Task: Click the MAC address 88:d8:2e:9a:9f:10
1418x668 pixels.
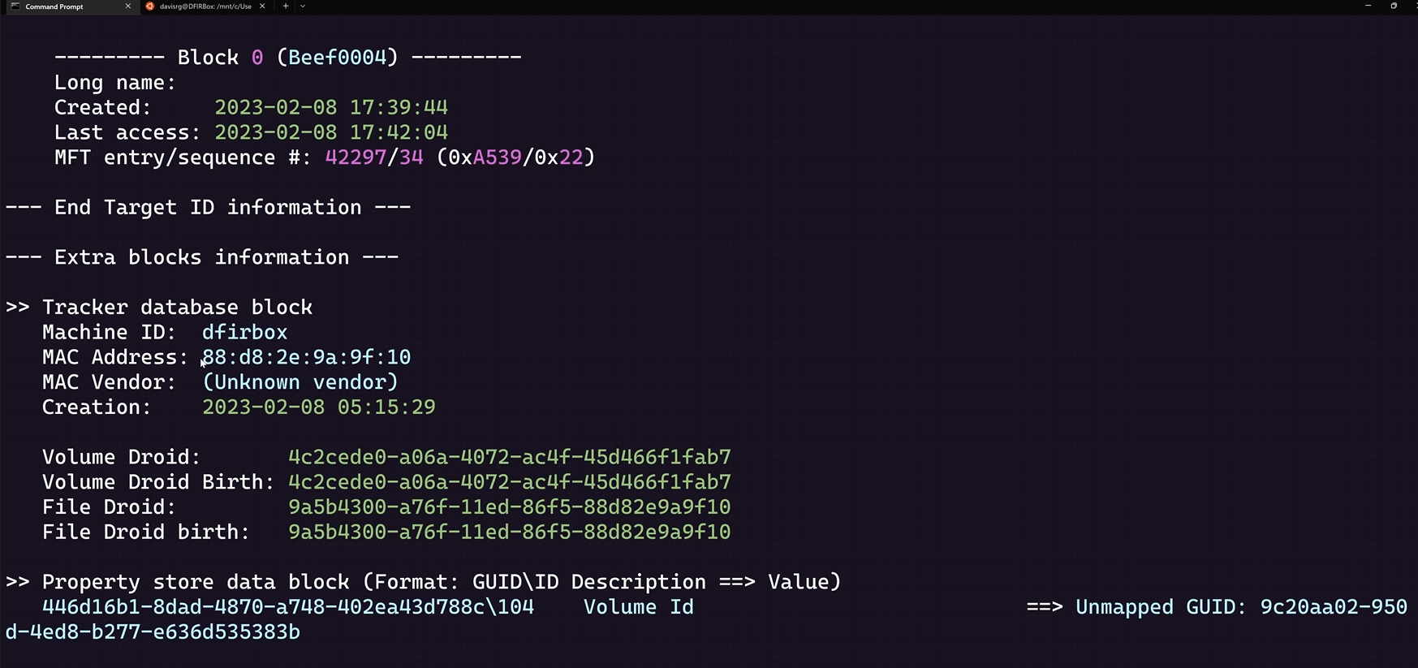Action: pyautogui.click(x=307, y=357)
